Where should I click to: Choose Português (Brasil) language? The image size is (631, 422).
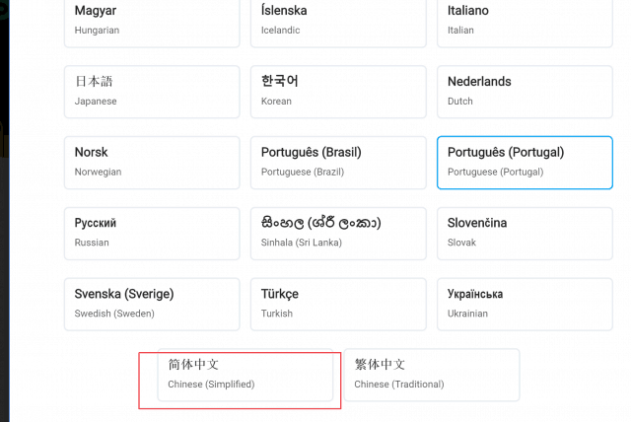[x=338, y=163]
